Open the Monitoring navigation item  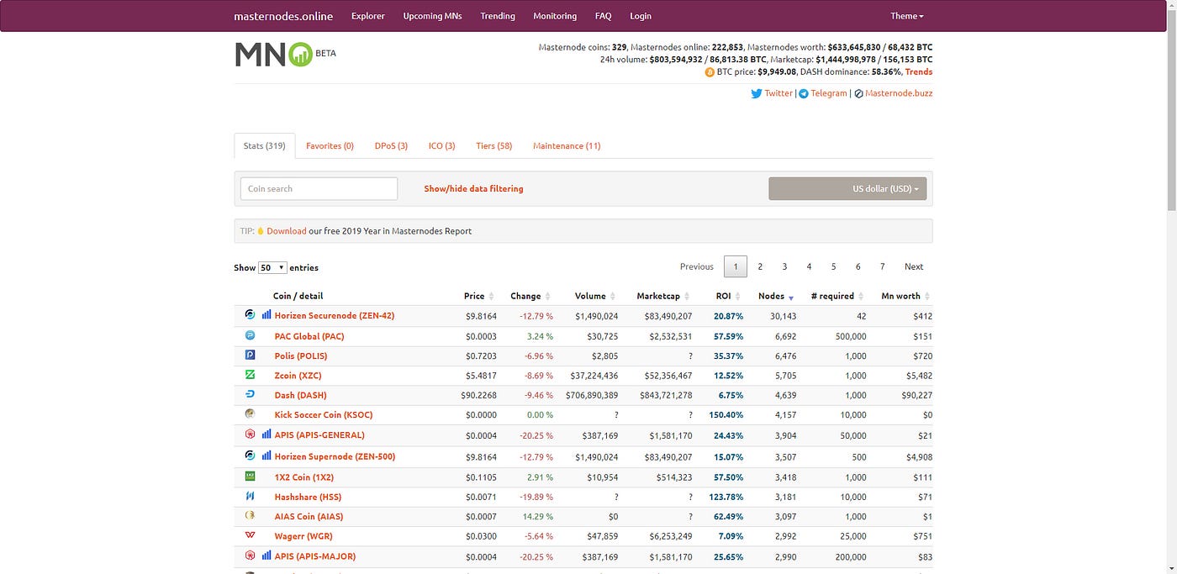click(x=555, y=16)
